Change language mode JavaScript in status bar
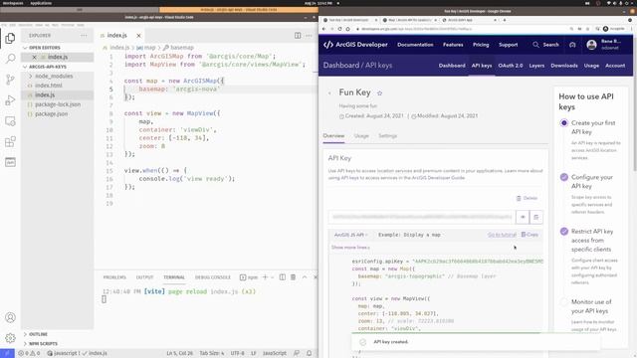Viewport: 637px width, 358px height. point(275,353)
